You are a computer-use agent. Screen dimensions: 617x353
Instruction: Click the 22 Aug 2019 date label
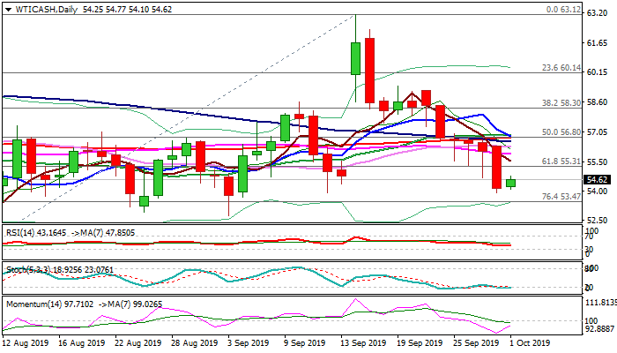[x=138, y=342]
